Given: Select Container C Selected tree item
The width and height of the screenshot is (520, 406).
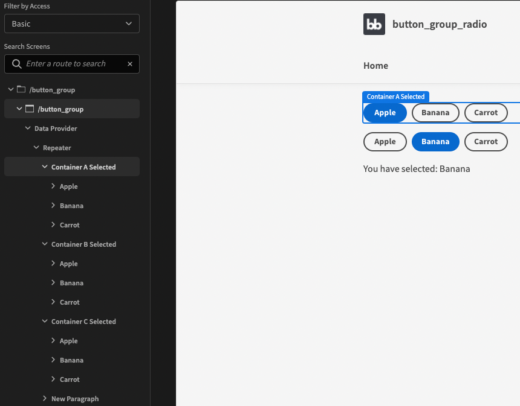Looking at the screenshot, I should [x=83, y=322].
